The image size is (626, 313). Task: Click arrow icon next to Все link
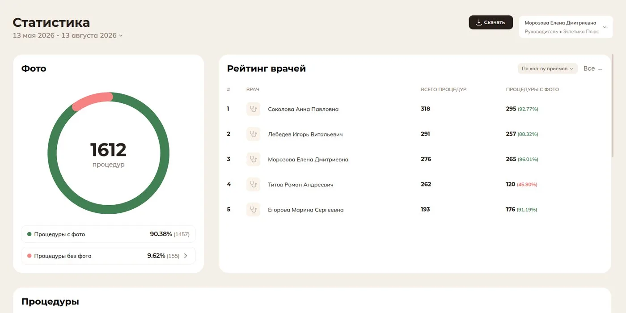click(x=600, y=69)
